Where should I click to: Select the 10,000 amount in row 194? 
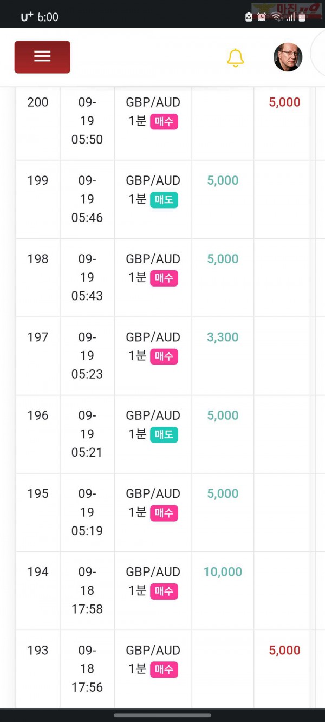(x=223, y=572)
